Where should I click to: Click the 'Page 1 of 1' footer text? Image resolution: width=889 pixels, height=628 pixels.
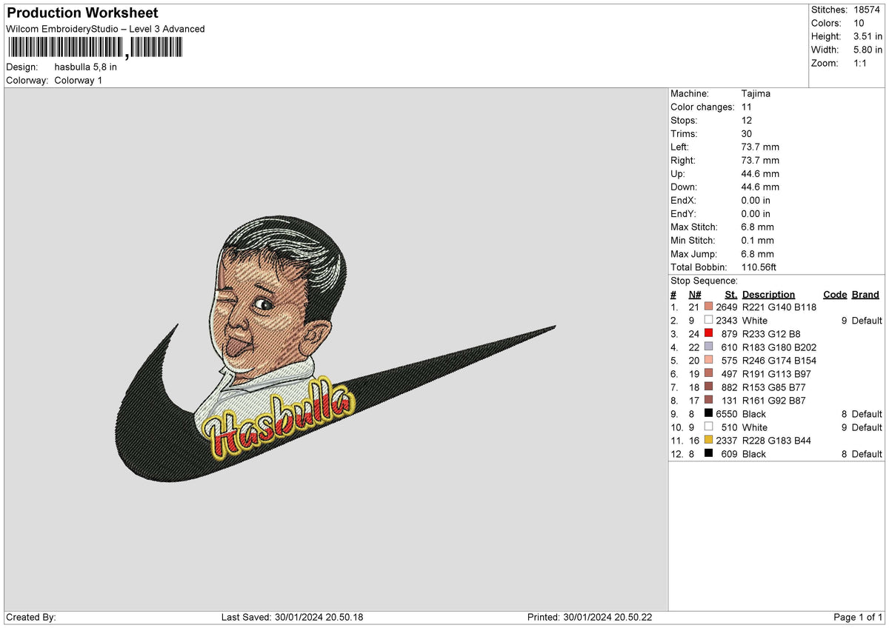pyautogui.click(x=858, y=617)
